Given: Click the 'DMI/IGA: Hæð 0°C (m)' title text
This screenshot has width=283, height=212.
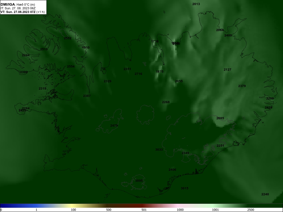Looking at the screenshot, I should (18, 5).
